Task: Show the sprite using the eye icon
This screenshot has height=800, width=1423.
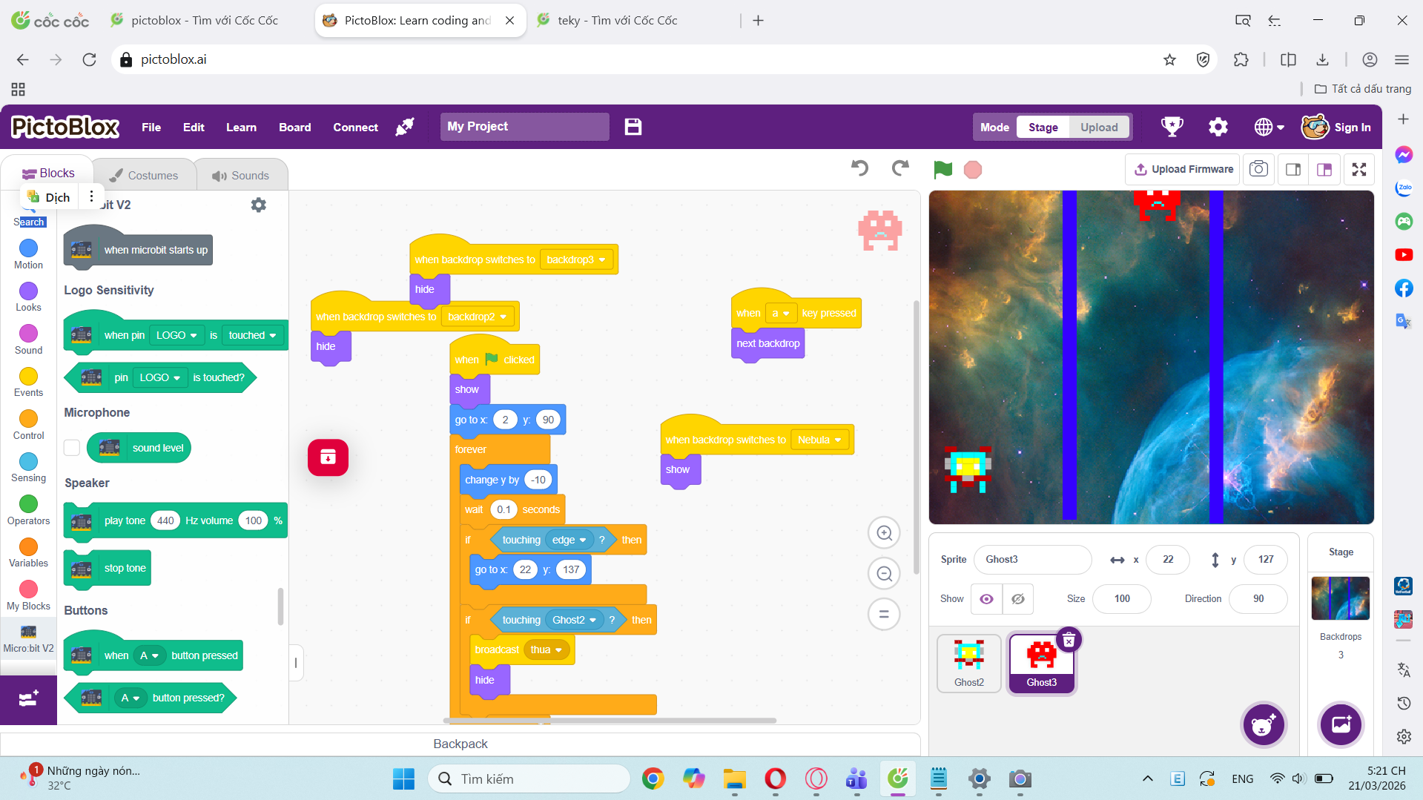Action: 986,599
